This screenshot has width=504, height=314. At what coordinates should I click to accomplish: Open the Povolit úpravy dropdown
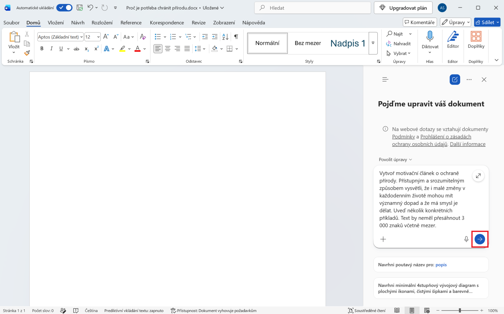395,159
